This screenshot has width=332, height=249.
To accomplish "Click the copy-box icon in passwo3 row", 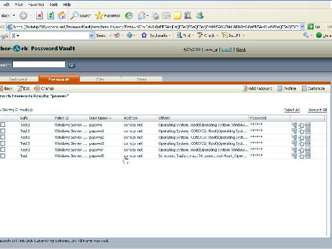I will point(301,144).
